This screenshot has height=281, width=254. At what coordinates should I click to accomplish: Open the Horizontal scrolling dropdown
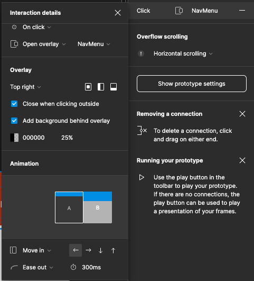tap(183, 53)
